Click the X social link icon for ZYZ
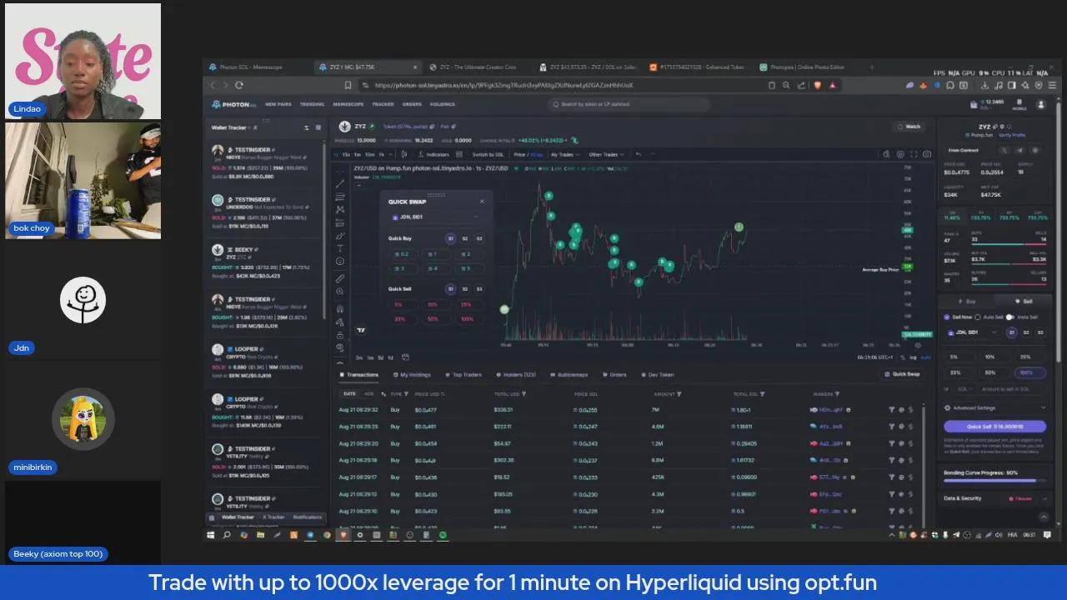Image resolution: width=1067 pixels, height=600 pixels. tap(1004, 150)
